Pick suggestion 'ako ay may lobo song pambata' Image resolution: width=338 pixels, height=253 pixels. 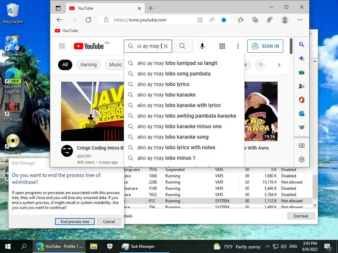tap(184, 73)
